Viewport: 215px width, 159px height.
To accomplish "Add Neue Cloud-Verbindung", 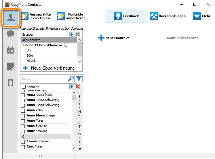I will coord(52,68).
